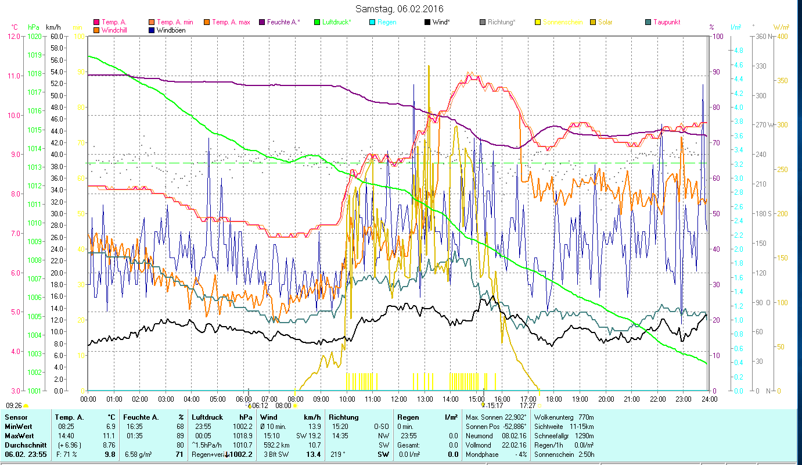This screenshot has height=465, width=802.
Task: Click the Max. Sonnen 22,902° entry
Action: (x=496, y=417)
